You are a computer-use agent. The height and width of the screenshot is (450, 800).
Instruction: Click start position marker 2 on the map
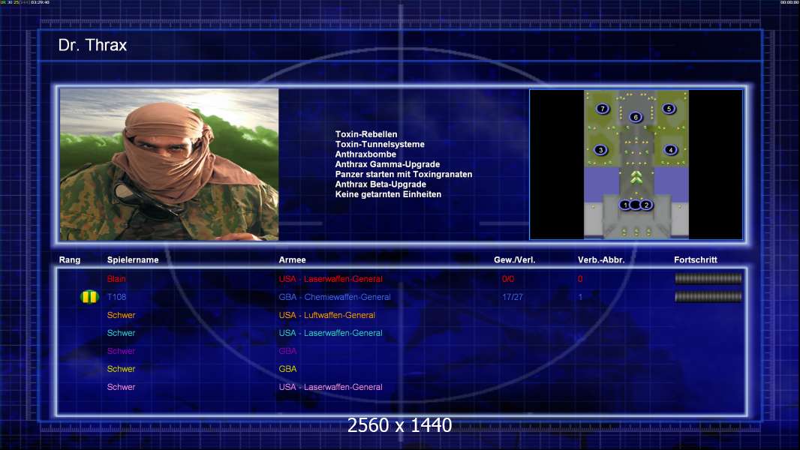(x=646, y=205)
